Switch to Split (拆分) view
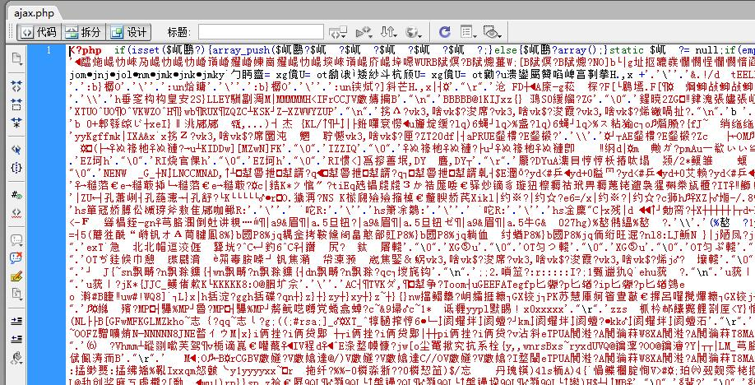The height and width of the screenshot is (385, 755). coord(84,32)
